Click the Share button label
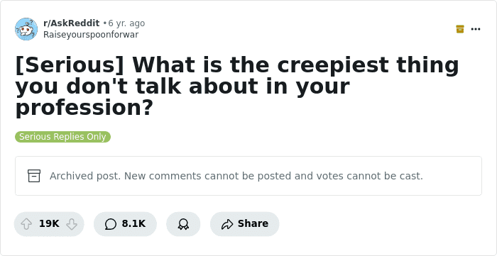This screenshot has width=497, height=256. [x=253, y=223]
